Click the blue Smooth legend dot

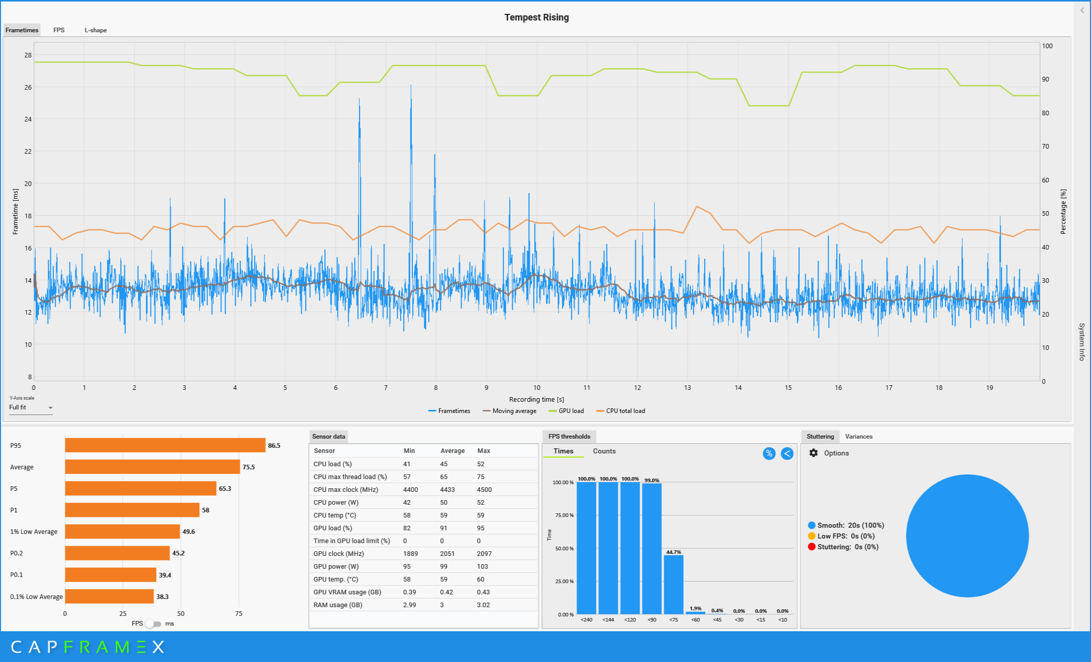(x=811, y=525)
